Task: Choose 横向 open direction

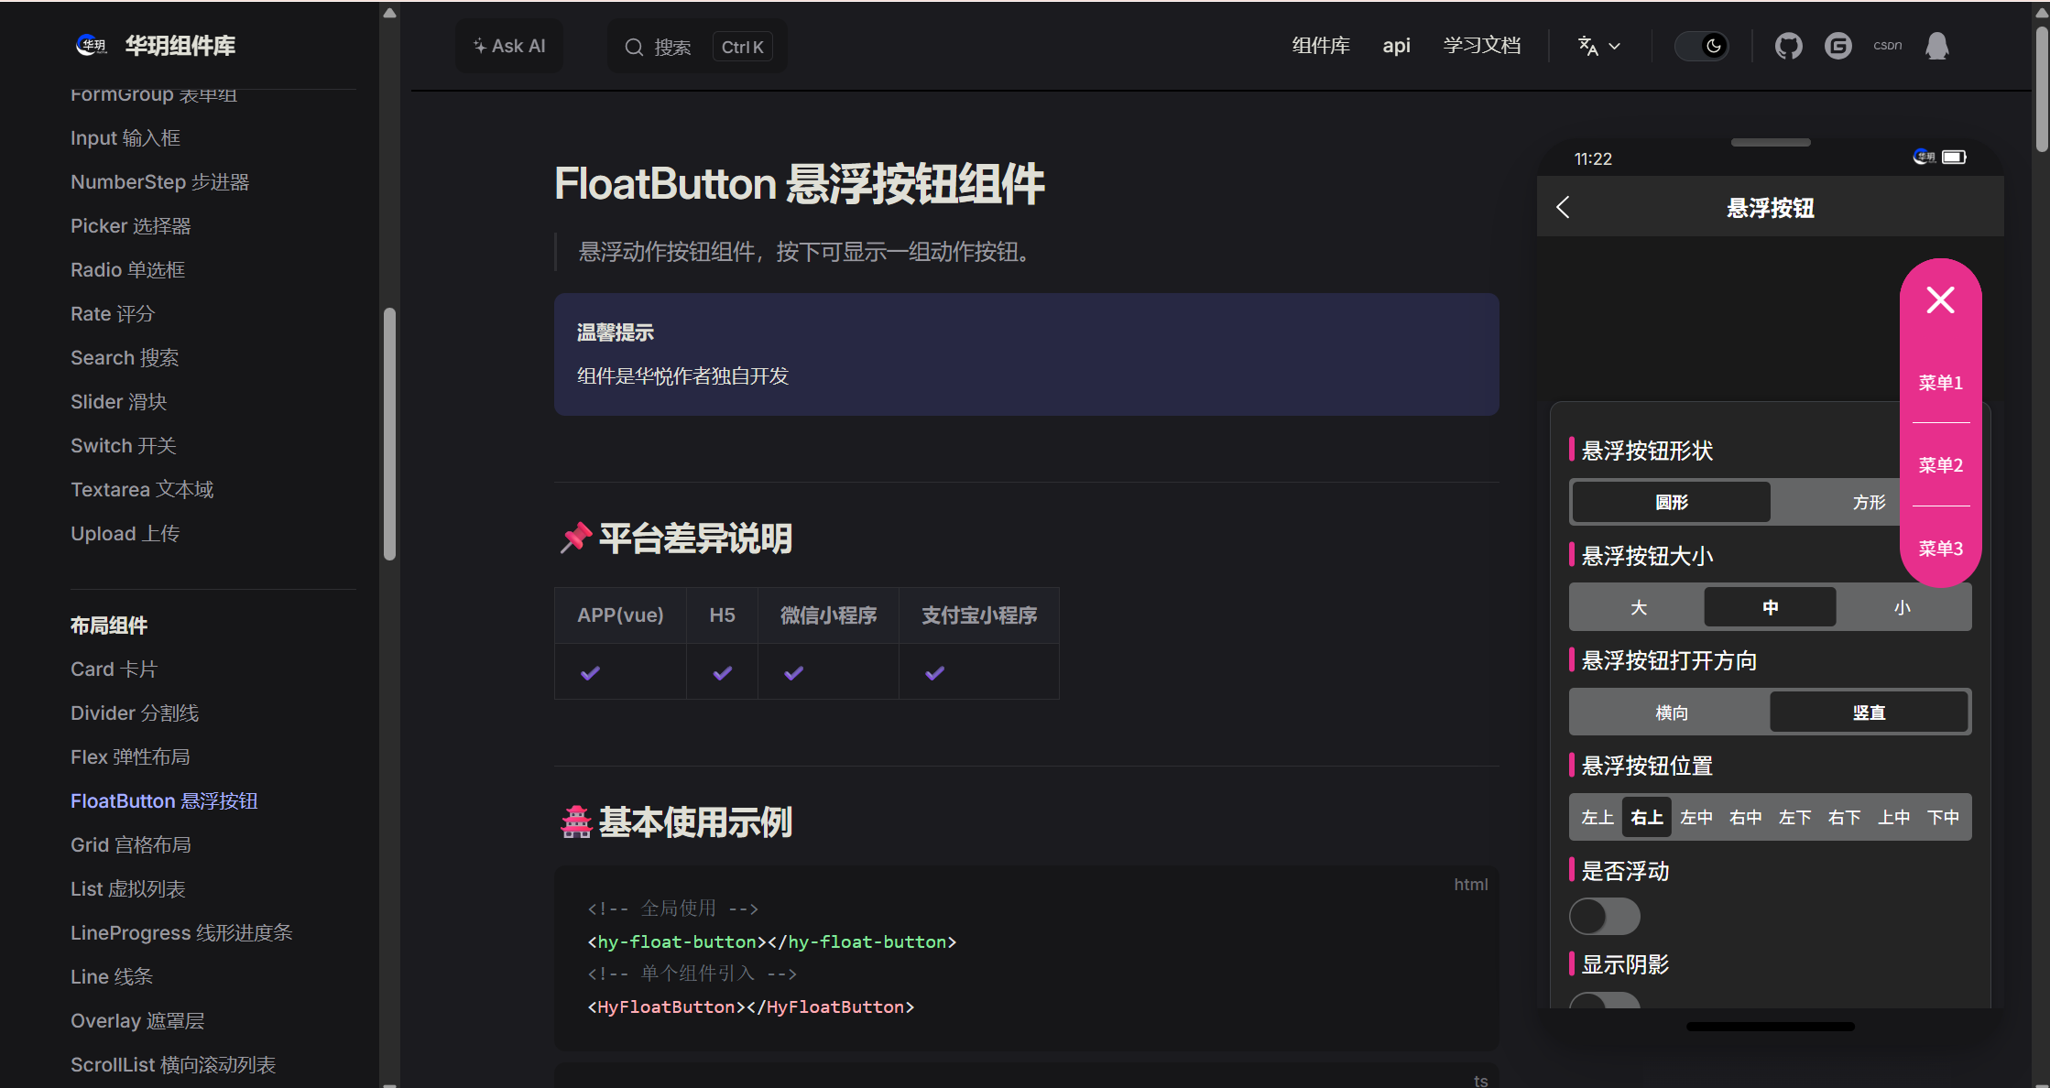Action: pos(1671,713)
